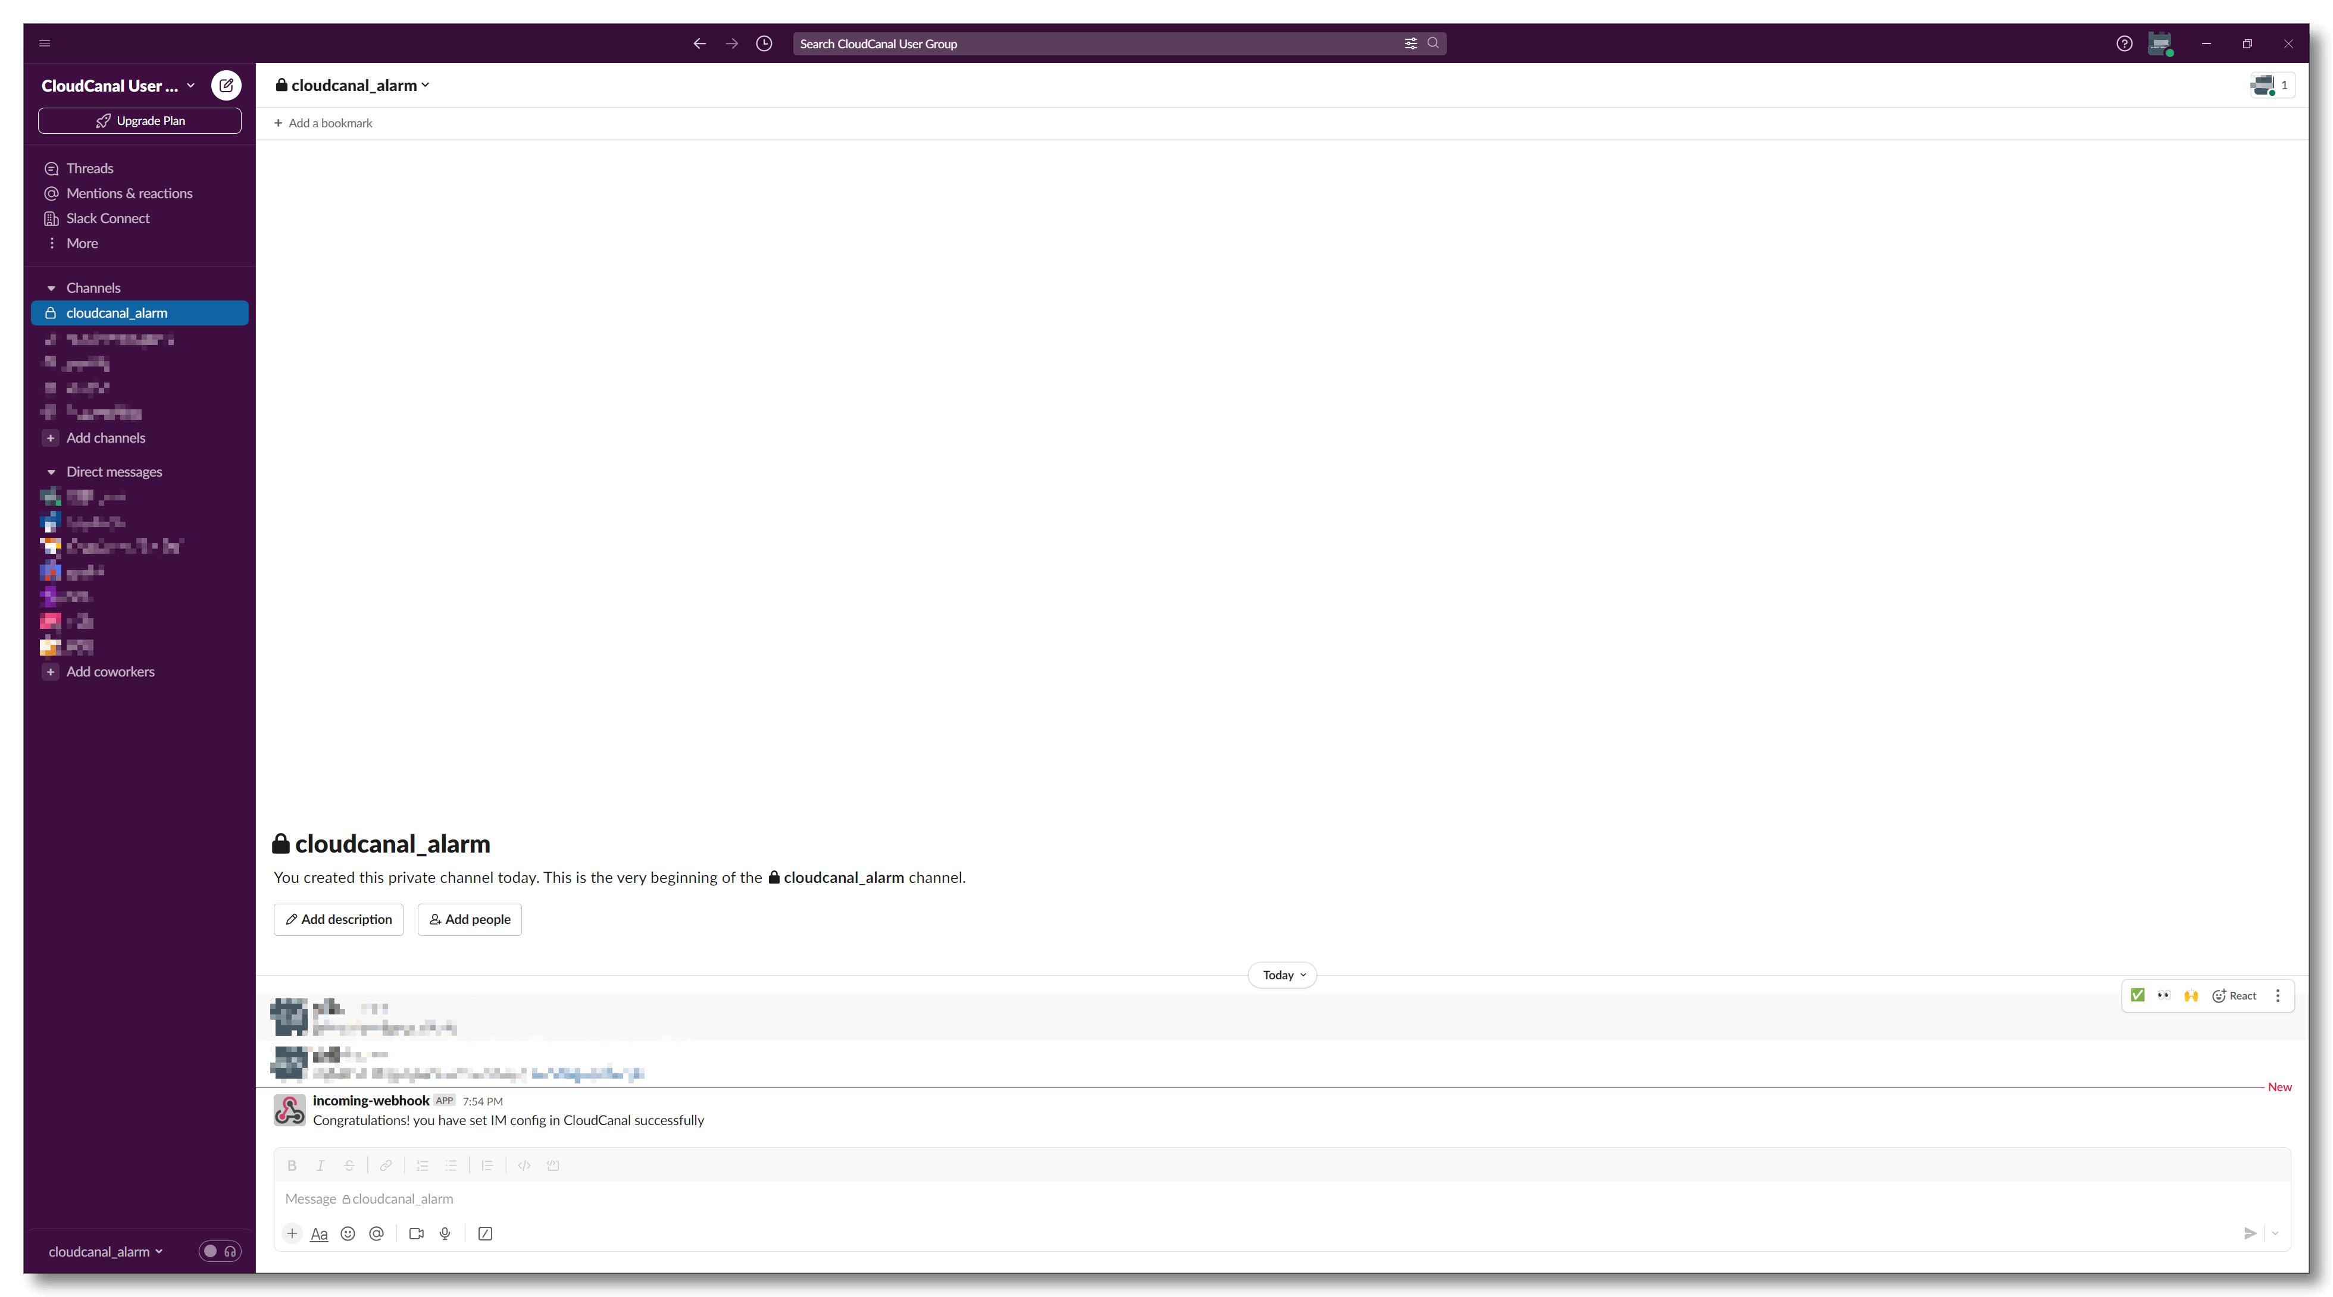Click the Upgrade Plan button
Screen dimensions: 2333x1297
pos(139,120)
